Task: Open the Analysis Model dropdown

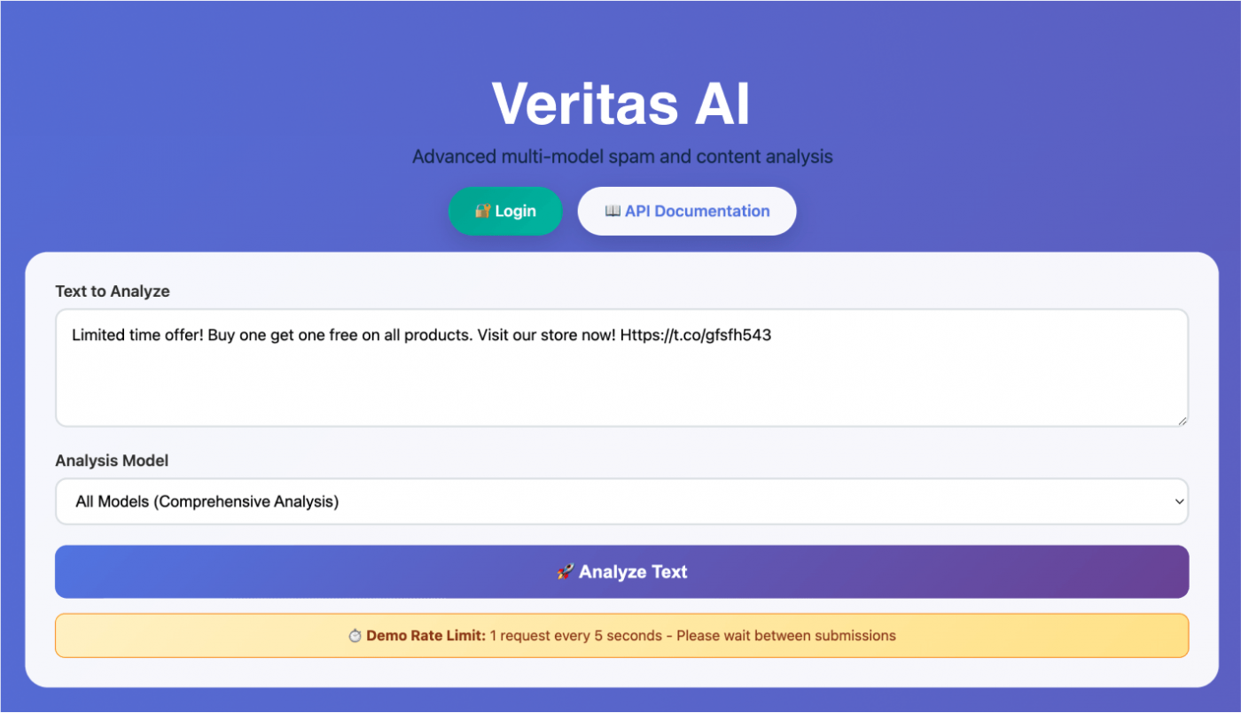Action: click(621, 501)
